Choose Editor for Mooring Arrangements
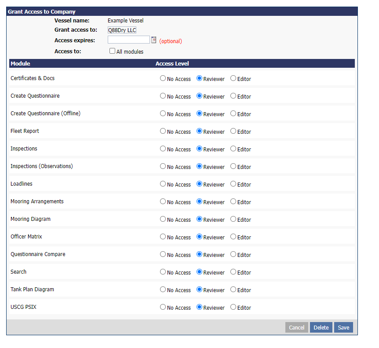Screen dimensions: 379x348 pos(233,201)
